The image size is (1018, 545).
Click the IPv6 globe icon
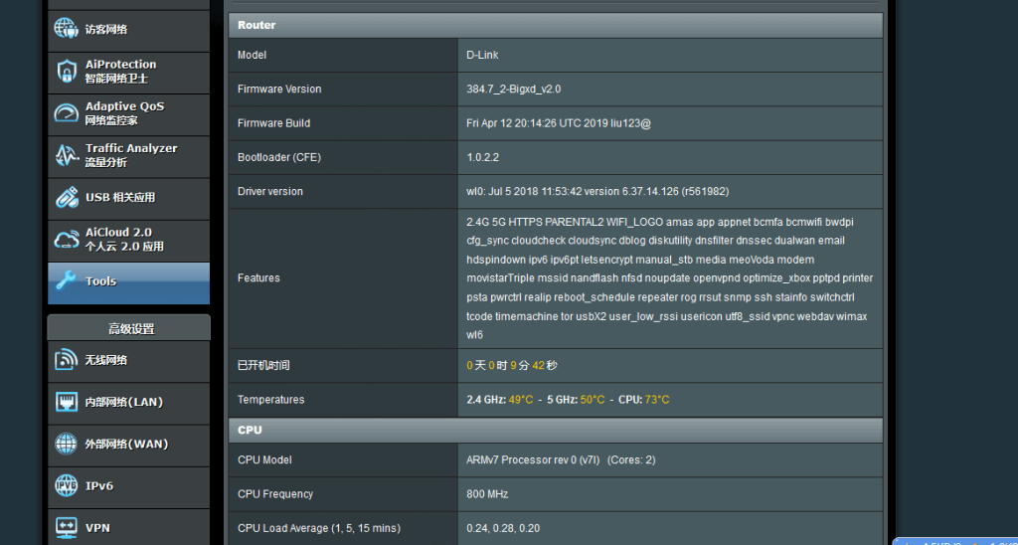point(66,486)
